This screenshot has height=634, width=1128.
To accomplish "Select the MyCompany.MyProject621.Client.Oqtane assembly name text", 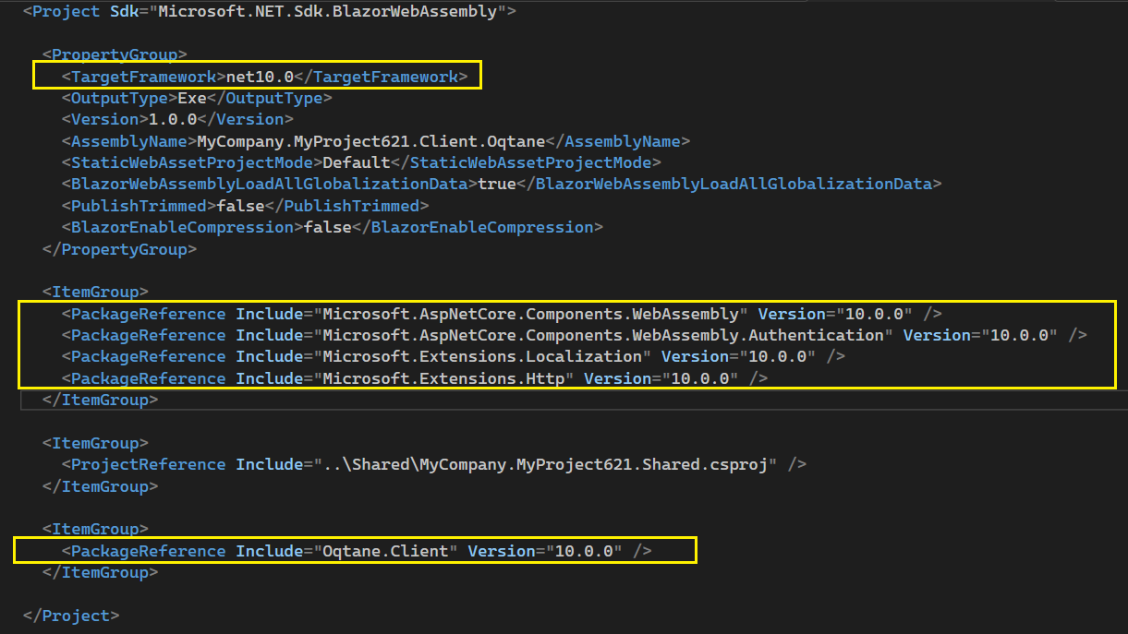I will (367, 141).
